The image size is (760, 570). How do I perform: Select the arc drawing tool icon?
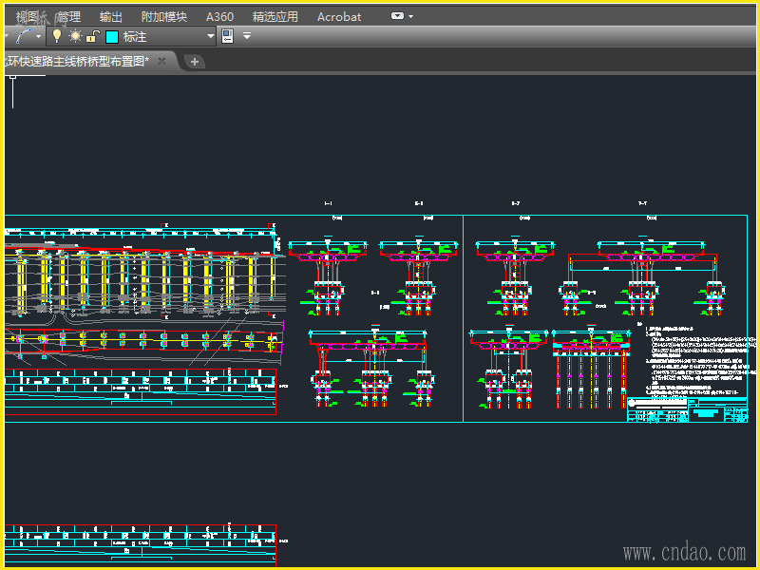pos(25,36)
